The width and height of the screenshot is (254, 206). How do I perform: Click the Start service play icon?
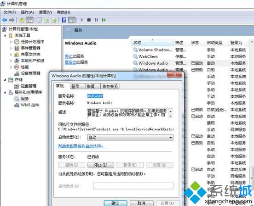click(82, 20)
